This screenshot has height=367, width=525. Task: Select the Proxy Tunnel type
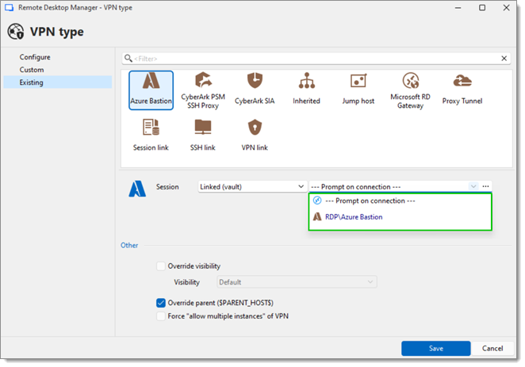click(462, 89)
